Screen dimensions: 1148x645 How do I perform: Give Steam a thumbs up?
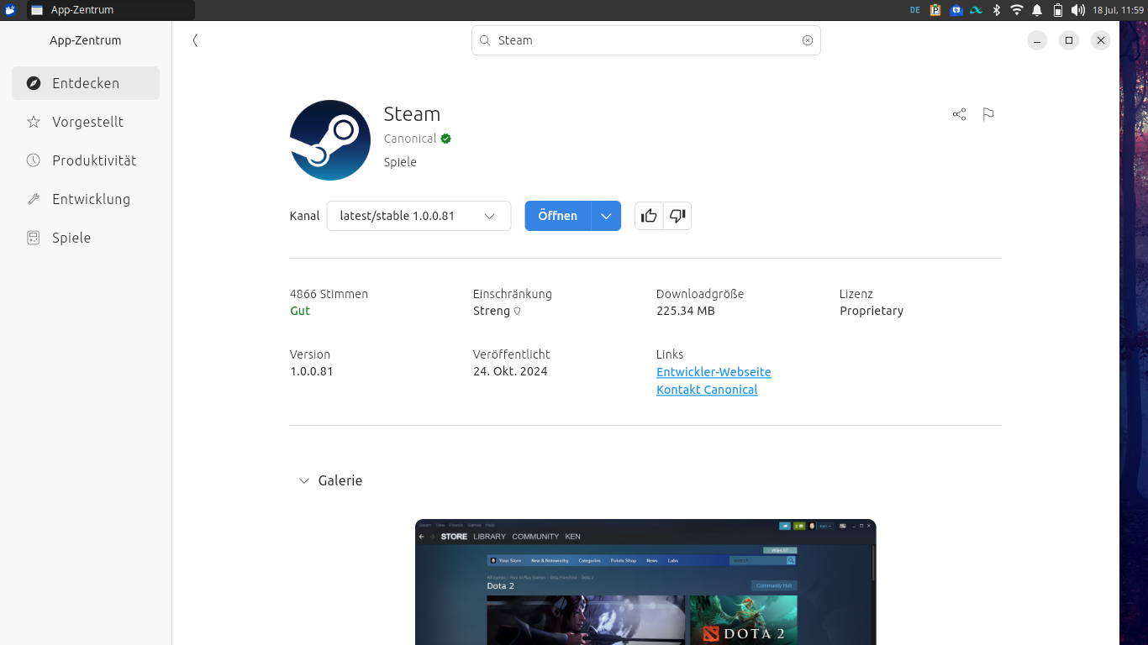click(x=649, y=216)
